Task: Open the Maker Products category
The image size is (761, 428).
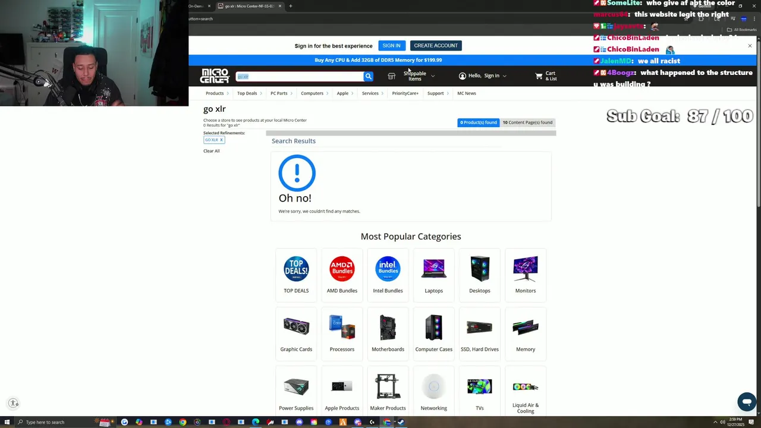Action: coord(388,392)
